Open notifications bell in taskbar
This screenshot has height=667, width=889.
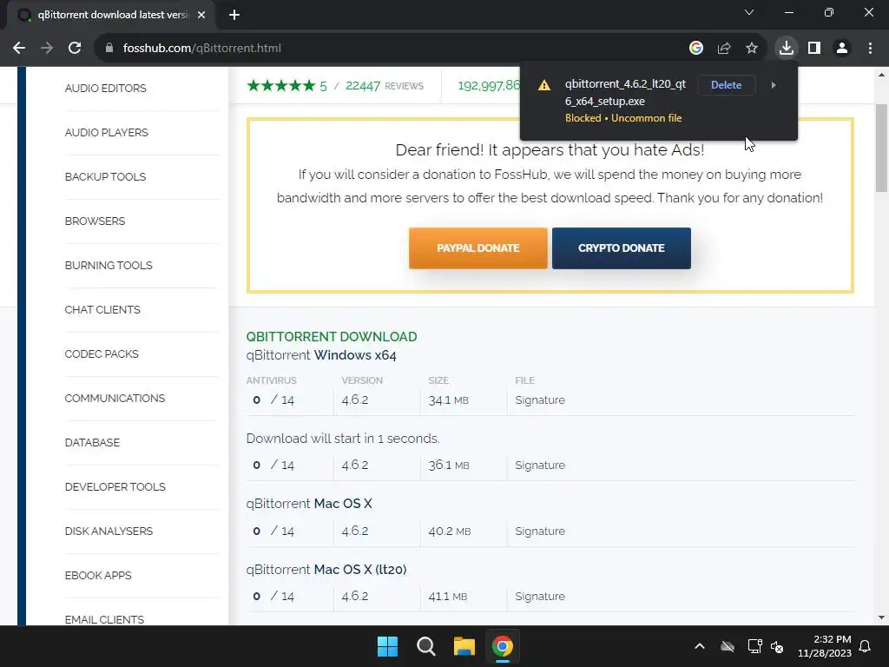(865, 646)
